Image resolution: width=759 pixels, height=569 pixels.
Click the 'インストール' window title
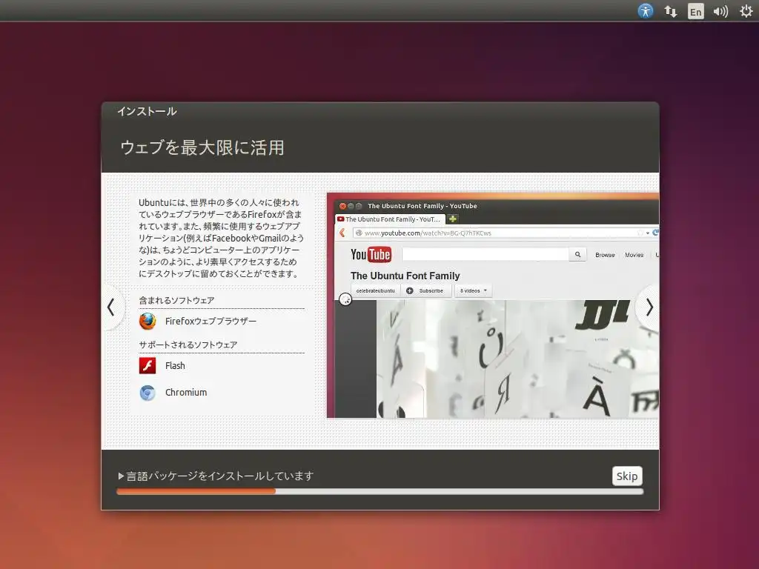tap(148, 111)
